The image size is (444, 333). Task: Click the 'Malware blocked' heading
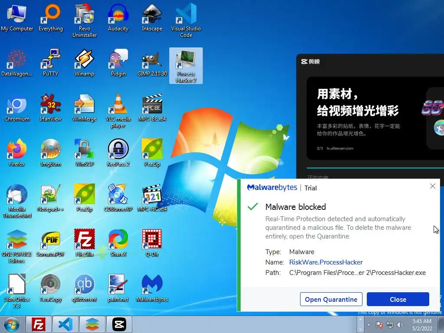(x=296, y=207)
